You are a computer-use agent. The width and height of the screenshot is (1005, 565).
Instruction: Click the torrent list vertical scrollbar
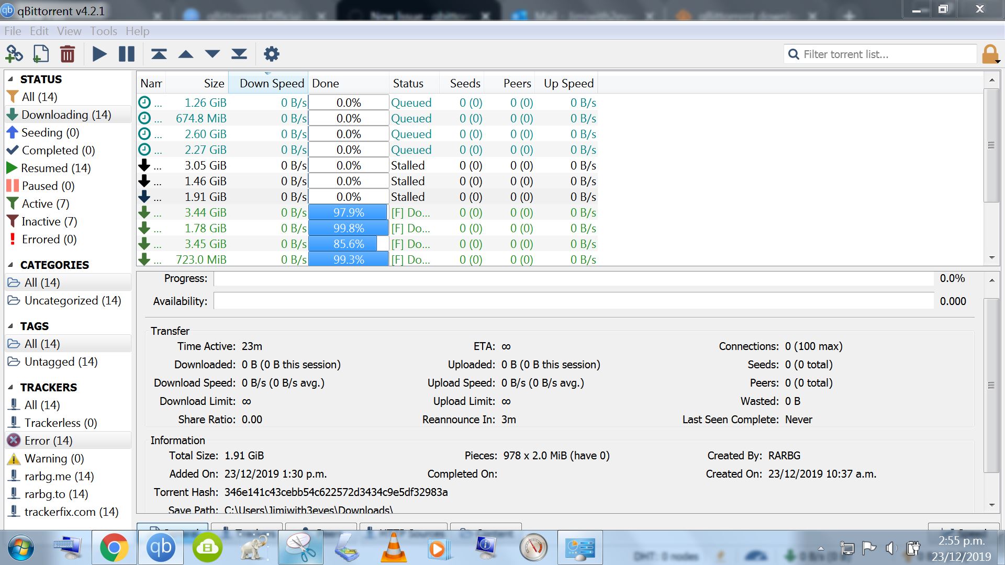[x=991, y=145]
